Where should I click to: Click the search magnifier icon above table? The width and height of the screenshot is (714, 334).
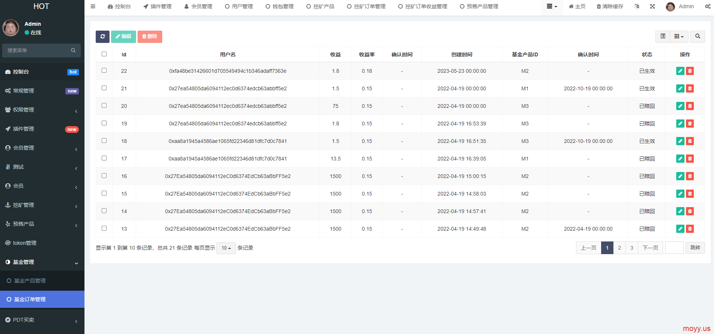[x=698, y=37]
